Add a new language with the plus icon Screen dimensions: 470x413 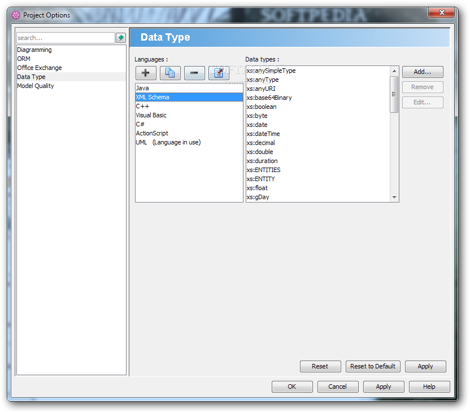coord(146,73)
